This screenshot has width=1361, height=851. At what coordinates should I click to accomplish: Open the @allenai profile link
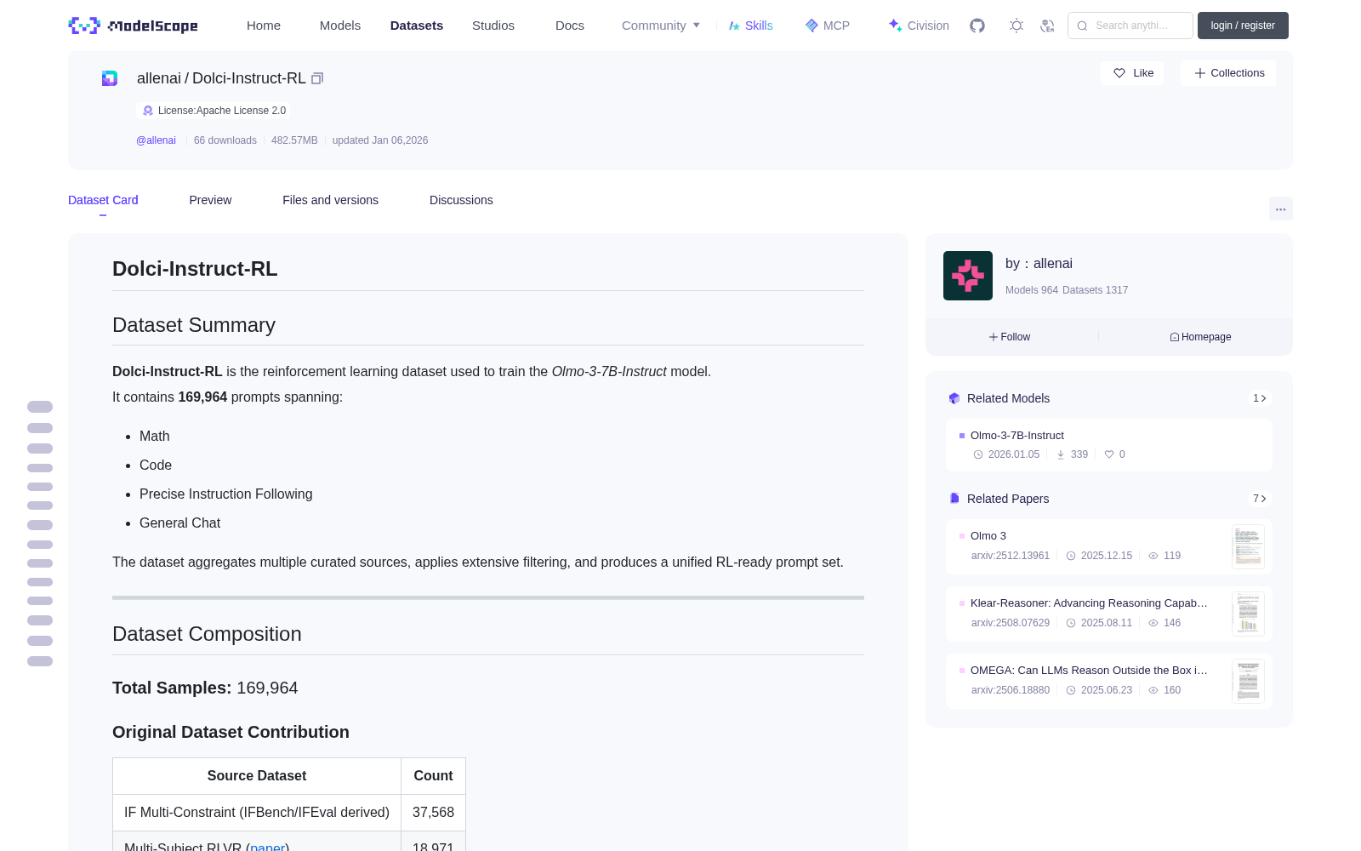(x=156, y=140)
